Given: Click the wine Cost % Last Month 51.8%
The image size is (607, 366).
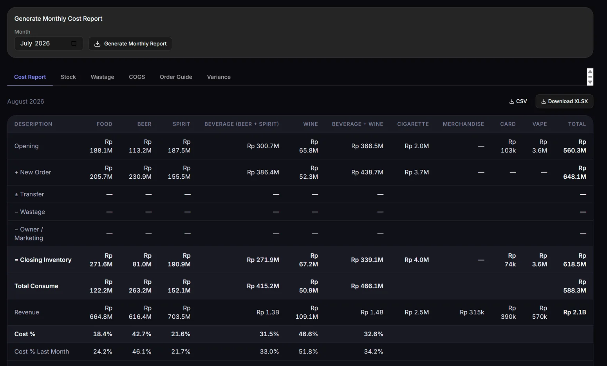Looking at the screenshot, I should [x=308, y=352].
